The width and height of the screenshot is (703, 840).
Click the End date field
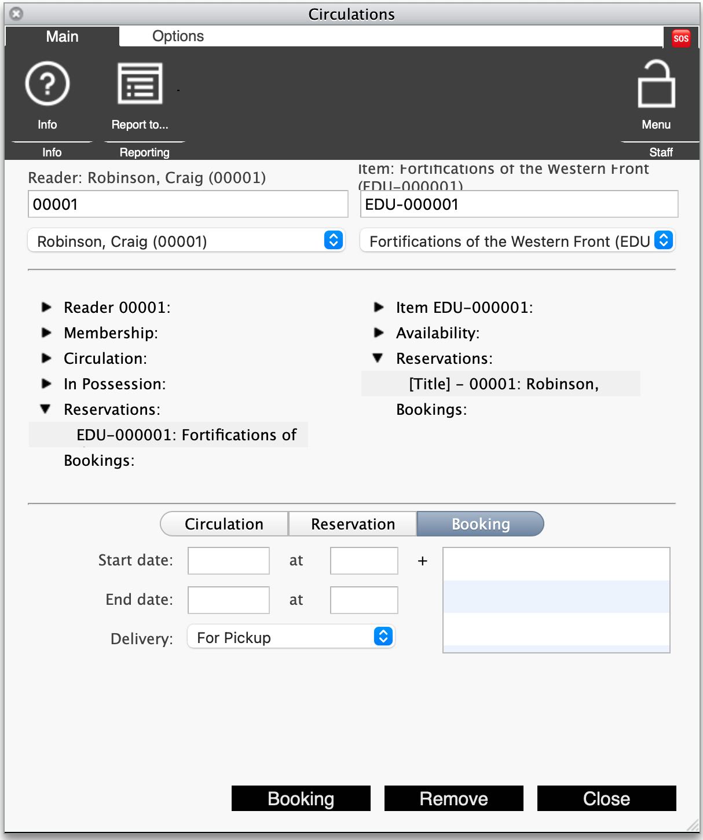coord(229,600)
